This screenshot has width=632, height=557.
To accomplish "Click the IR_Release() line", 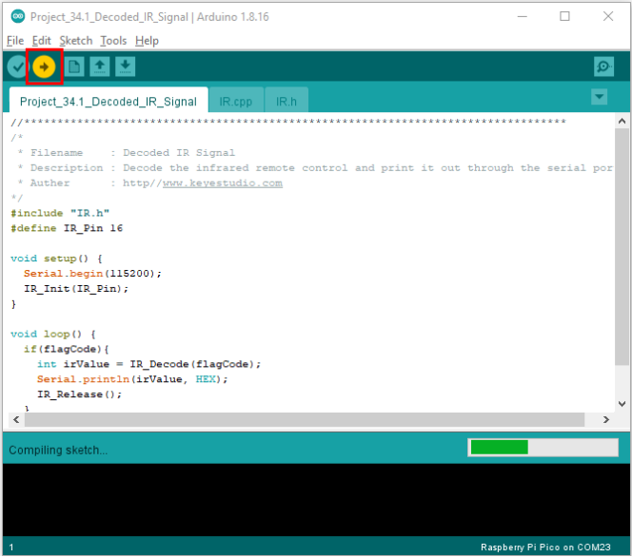I will [x=79, y=394].
